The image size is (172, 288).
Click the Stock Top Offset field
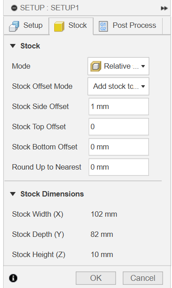click(x=119, y=127)
